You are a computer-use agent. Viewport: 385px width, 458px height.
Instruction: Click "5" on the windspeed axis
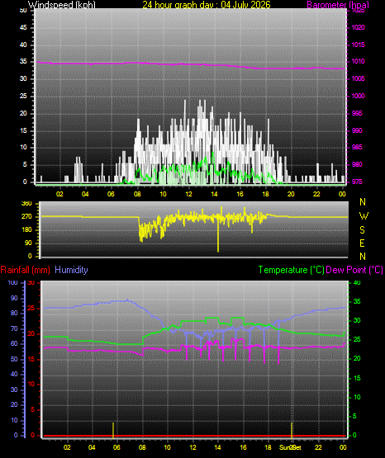point(25,165)
